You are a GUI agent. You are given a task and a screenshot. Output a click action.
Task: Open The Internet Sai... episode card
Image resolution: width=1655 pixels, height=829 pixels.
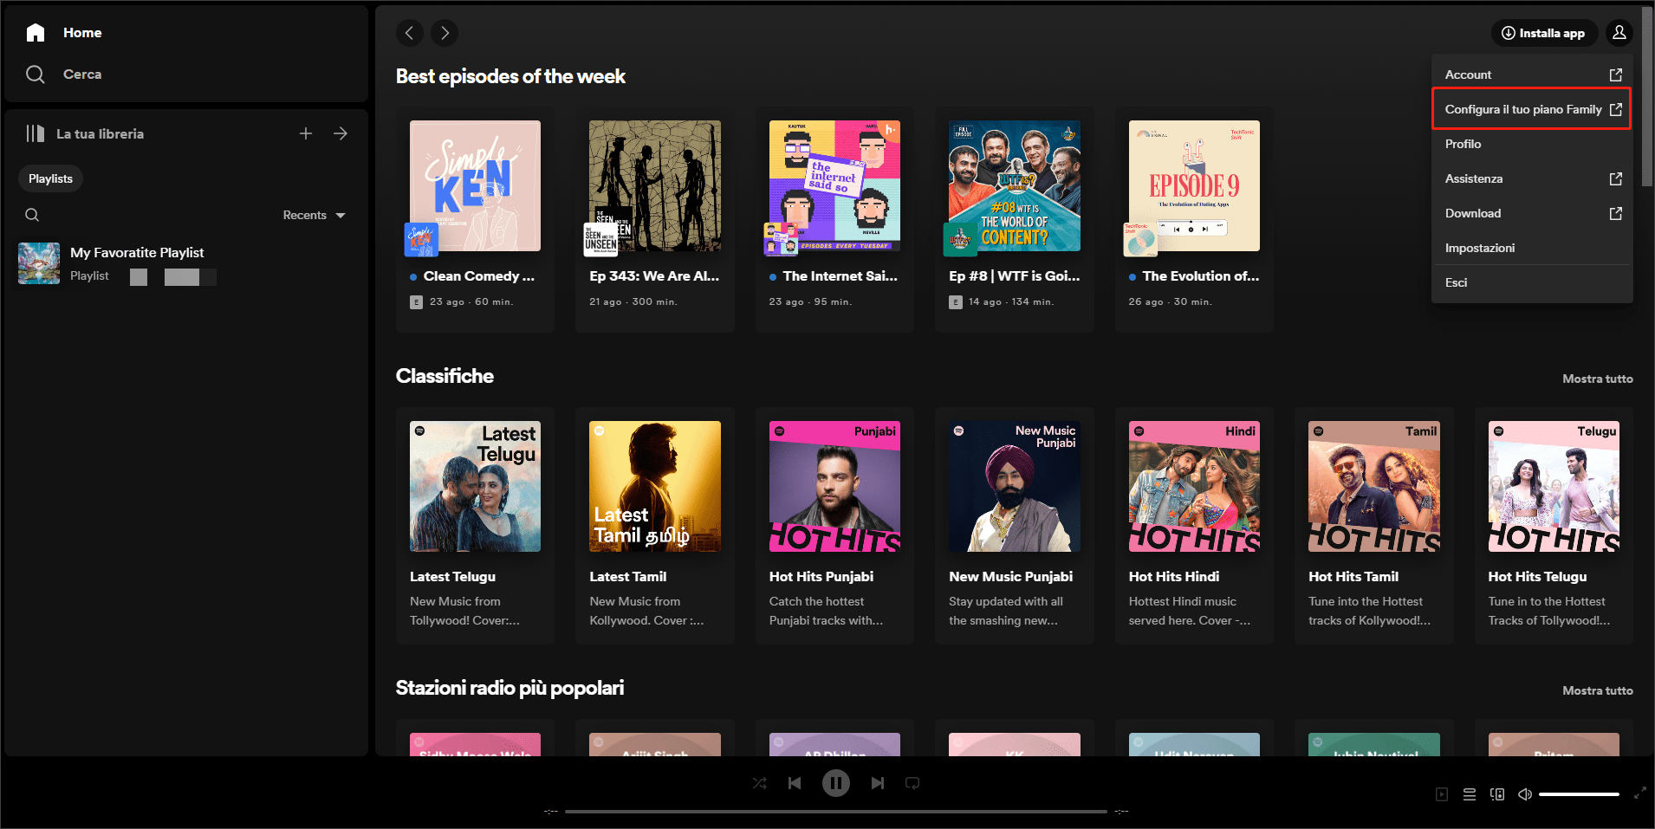click(834, 219)
